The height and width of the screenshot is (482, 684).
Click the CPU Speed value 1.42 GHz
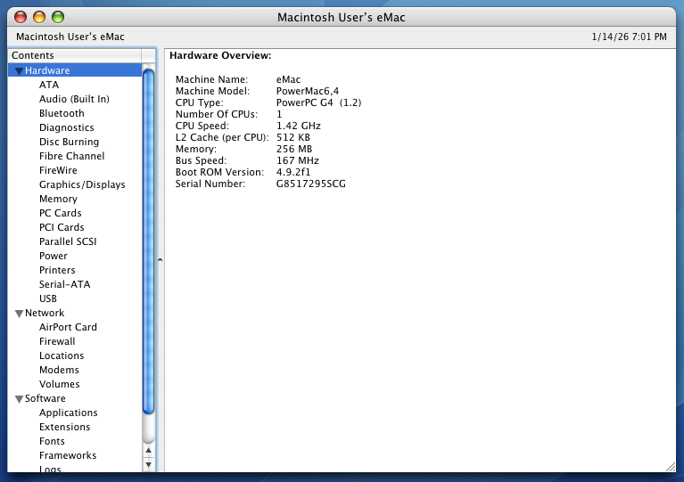(x=299, y=126)
